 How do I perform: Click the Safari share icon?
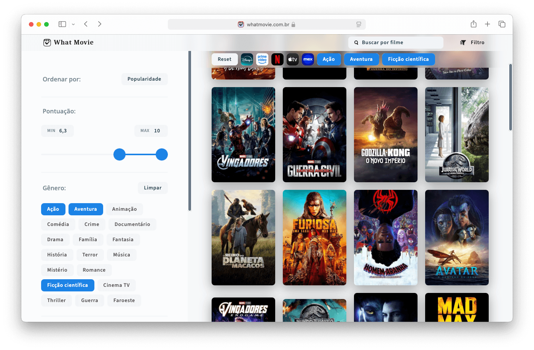(473, 24)
